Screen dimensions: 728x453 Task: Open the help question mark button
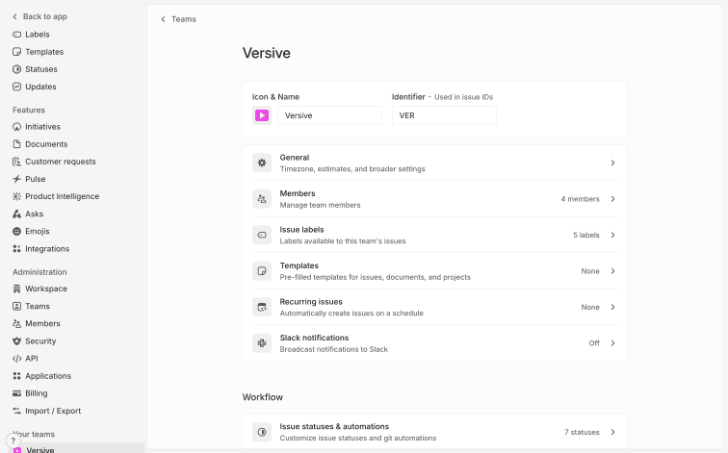[13, 440]
